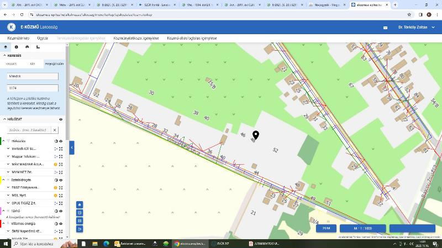Zoom to extent of Invitech ICT layer
This screenshot has height=248, width=442.
[x=61, y=149]
